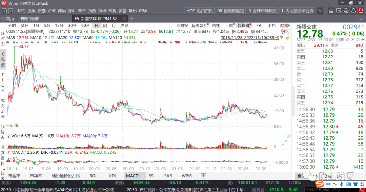Go back with the left arrow navigation icon
366x192 pixels.
pyautogui.click(x=4, y=11)
